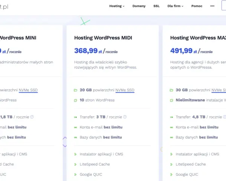
Task: Click arrow icon beside MIDI LiteSpeed Cache
Action: 75,164
